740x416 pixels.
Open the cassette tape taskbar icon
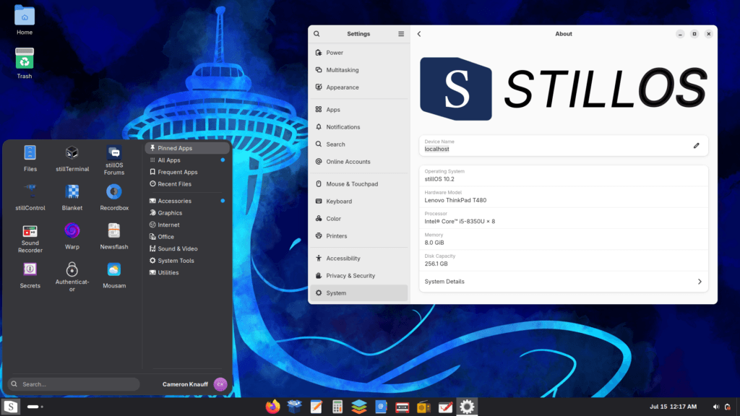[402, 407]
